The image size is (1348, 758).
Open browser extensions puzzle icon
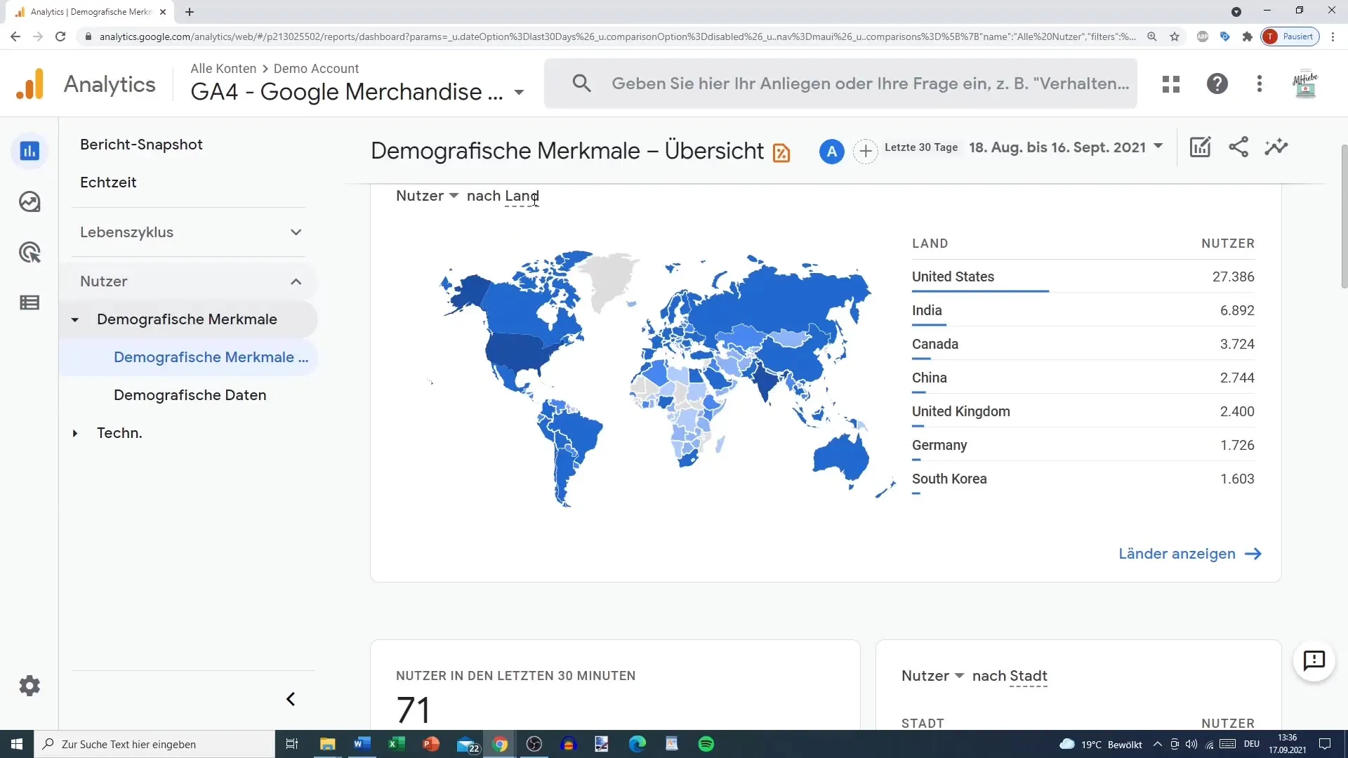(x=1248, y=36)
